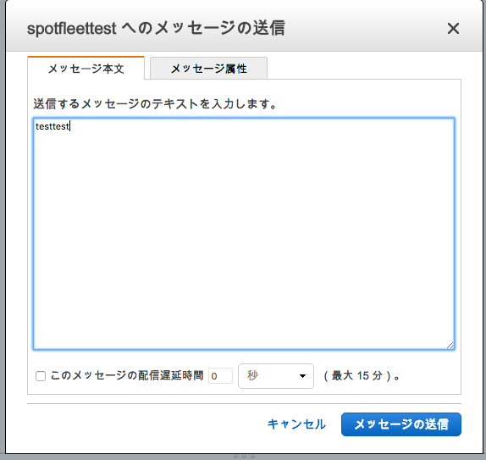The width and height of the screenshot is (486, 460).
Task: Switch to the メッセージ本文 tab
Action: tap(86, 69)
